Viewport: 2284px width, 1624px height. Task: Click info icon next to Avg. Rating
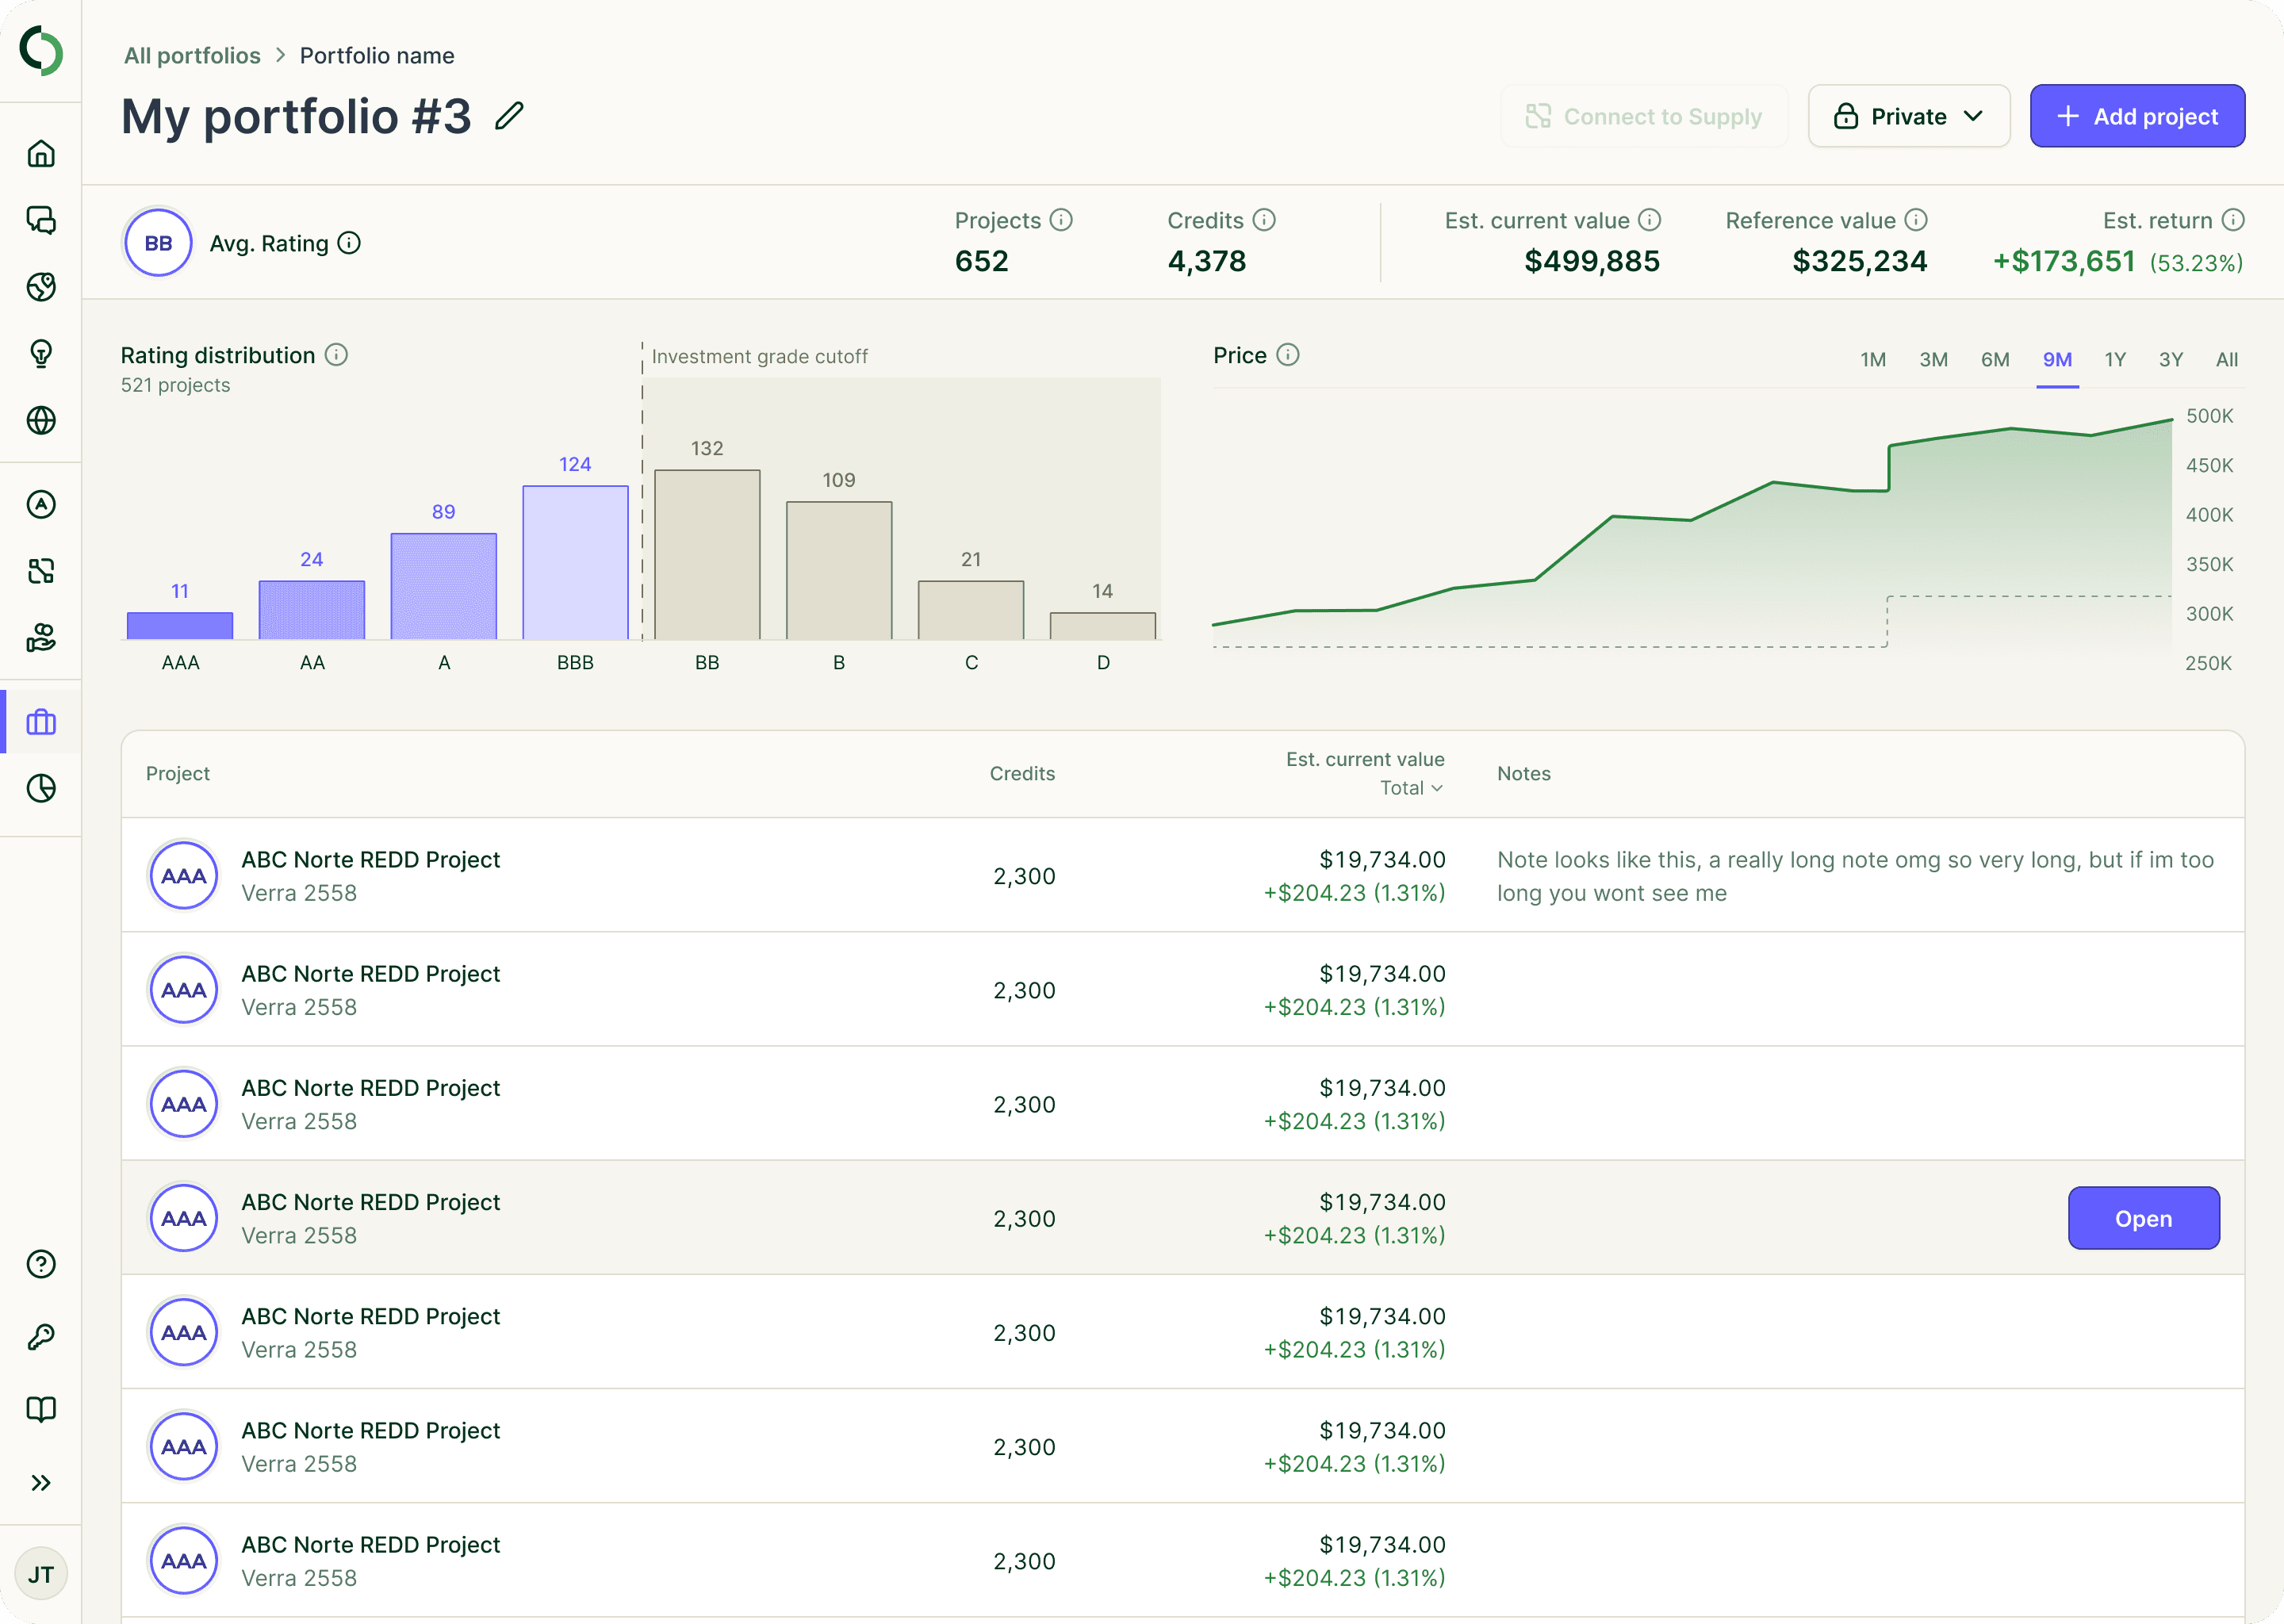pyautogui.click(x=349, y=243)
